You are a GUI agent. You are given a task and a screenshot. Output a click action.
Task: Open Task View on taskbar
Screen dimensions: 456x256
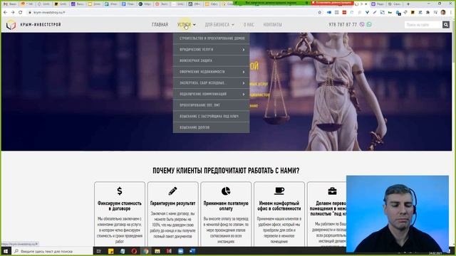(99, 251)
